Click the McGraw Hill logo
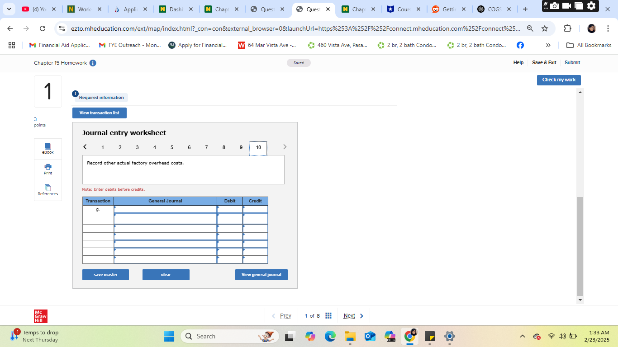Screen dimensions: 618x347 click(x=41, y=316)
